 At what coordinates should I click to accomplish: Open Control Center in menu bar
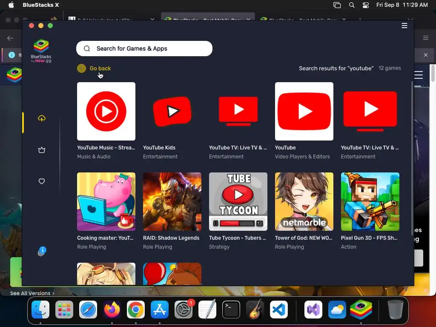[366, 5]
